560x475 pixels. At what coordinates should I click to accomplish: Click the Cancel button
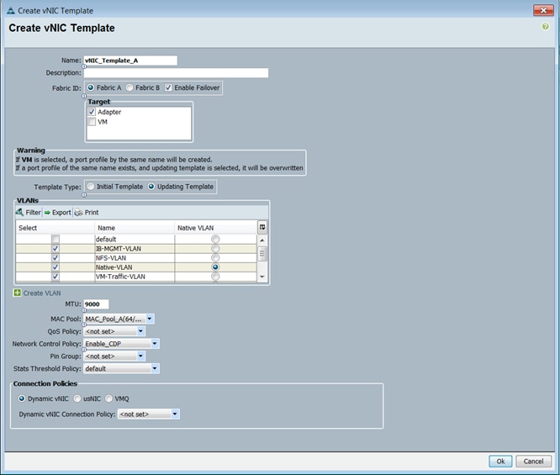534,461
